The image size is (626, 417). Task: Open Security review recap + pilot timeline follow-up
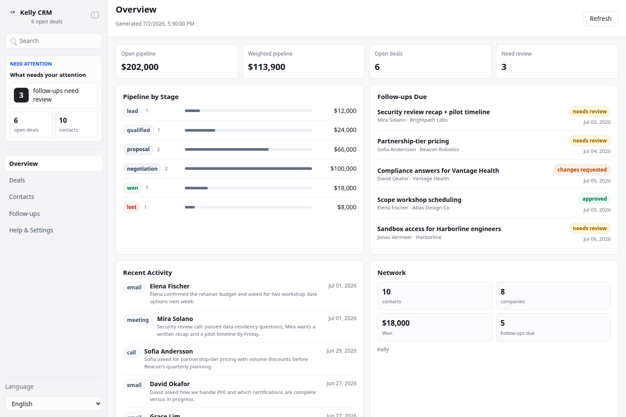[494, 116]
